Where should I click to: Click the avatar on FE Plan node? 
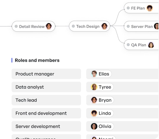(150, 8)
